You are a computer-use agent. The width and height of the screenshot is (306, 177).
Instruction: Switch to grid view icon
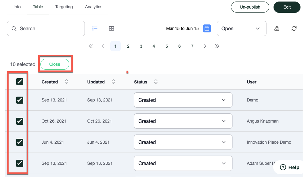point(111,28)
